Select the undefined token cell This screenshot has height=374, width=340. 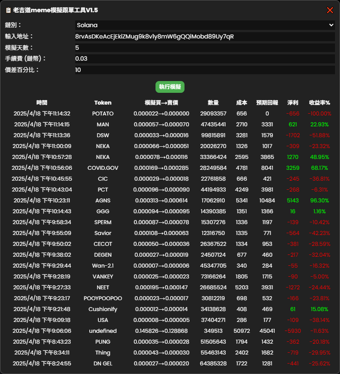(103, 331)
